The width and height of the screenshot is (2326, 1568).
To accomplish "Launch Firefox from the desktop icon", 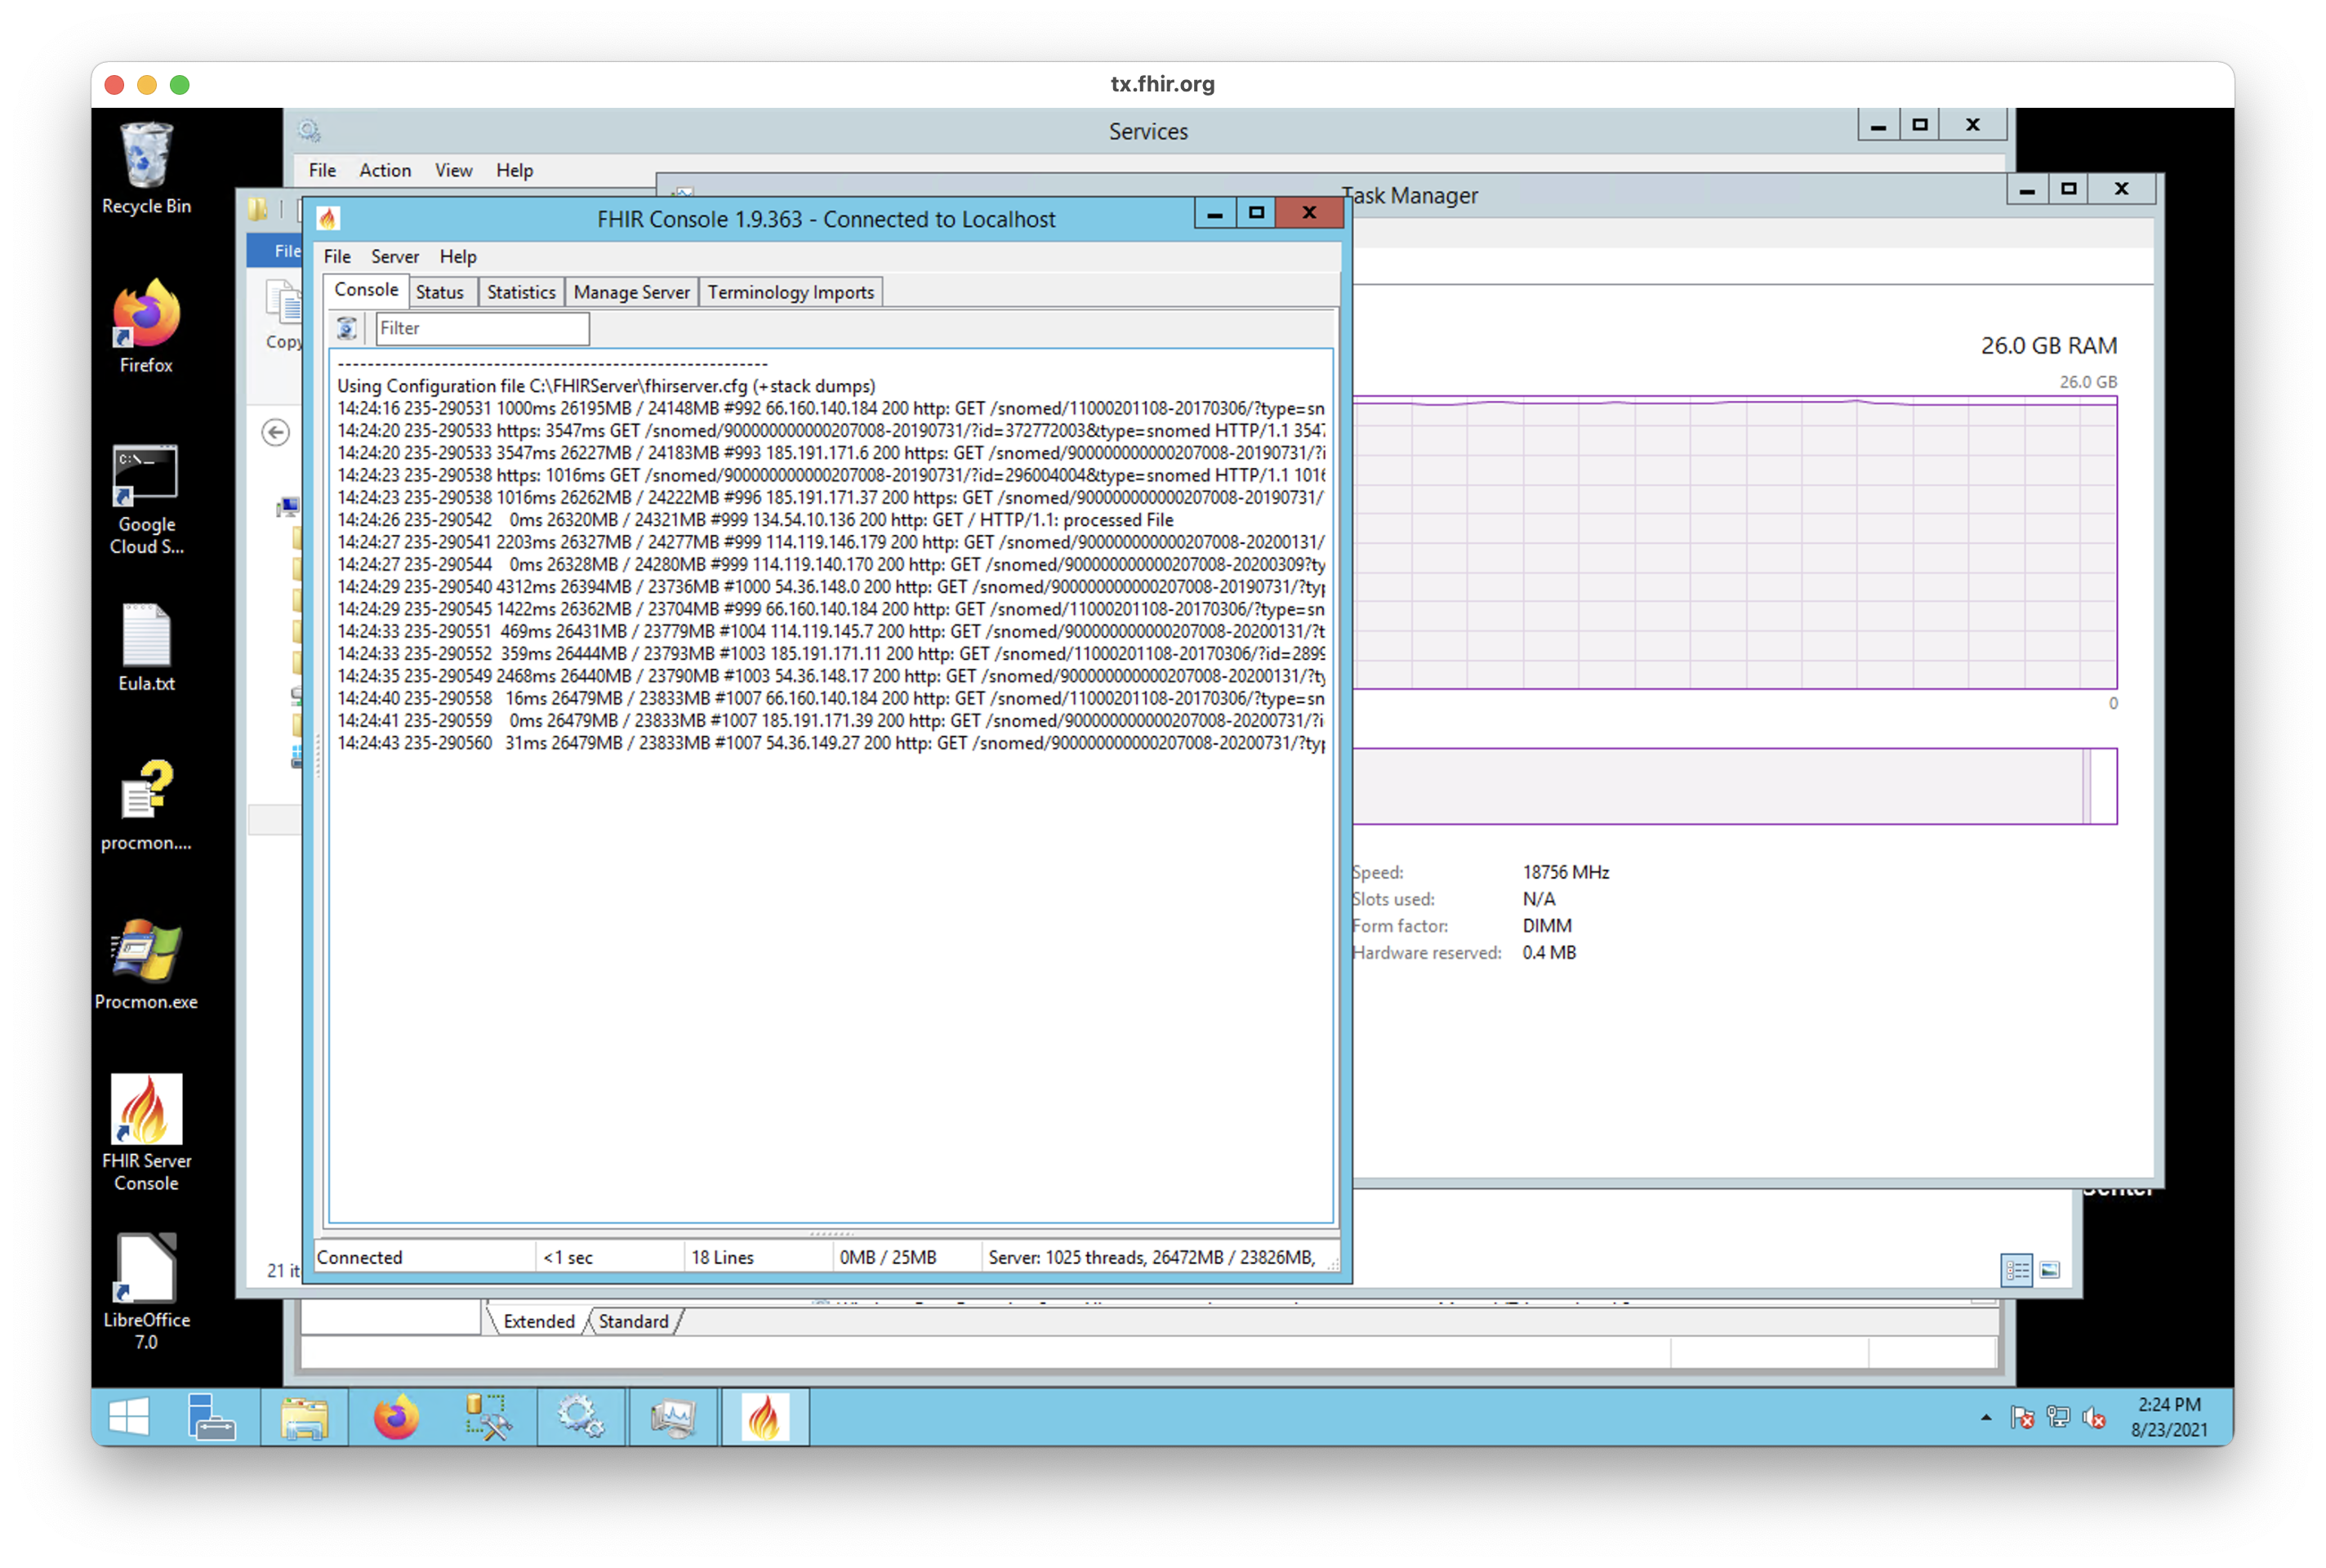I will coord(146,326).
